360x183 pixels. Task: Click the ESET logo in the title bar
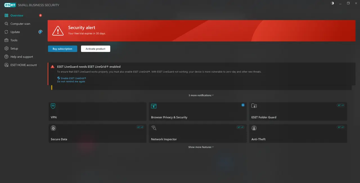pos(10,5)
